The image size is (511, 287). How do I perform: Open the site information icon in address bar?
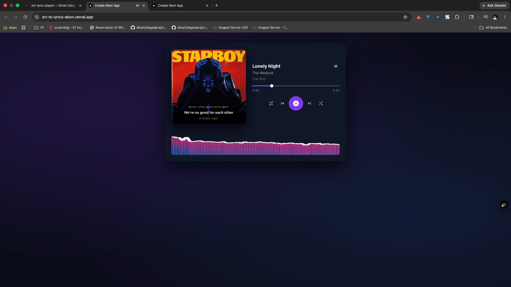pyautogui.click(x=37, y=17)
